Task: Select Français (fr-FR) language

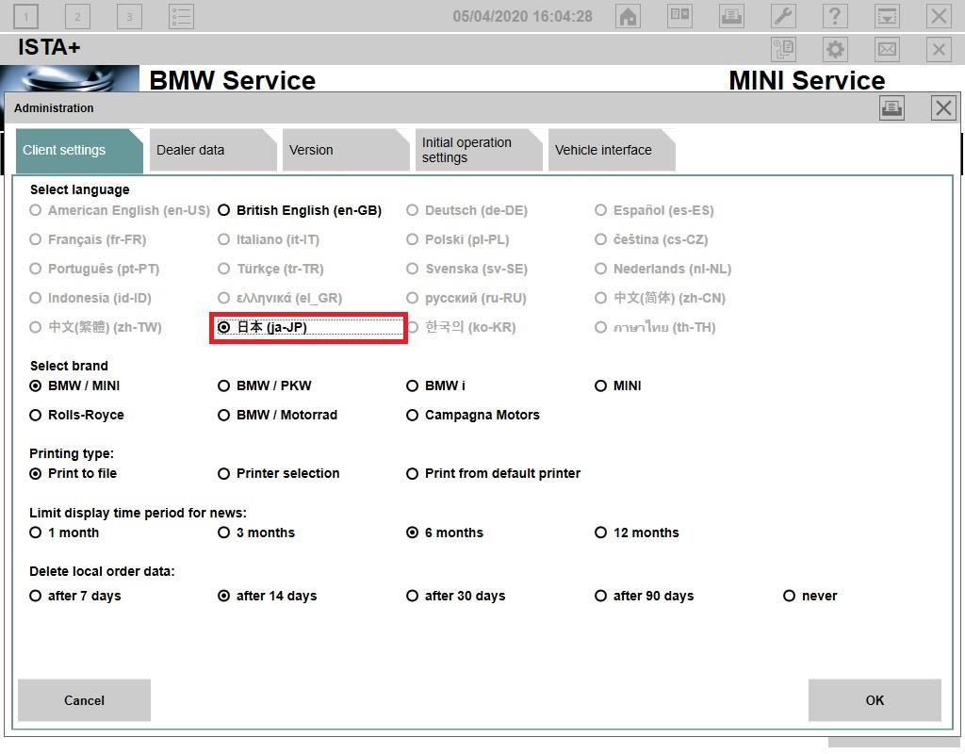Action: click(88, 239)
